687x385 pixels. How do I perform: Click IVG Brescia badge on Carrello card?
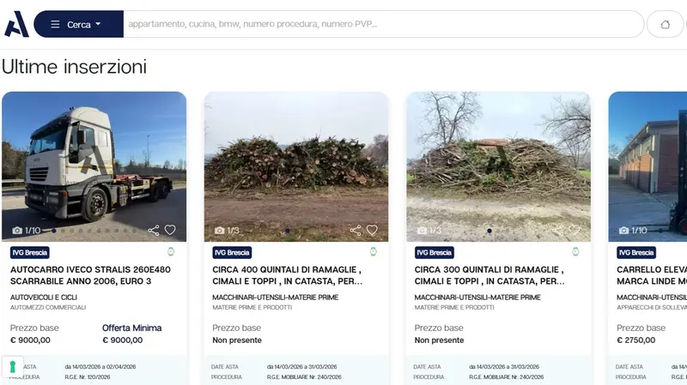(x=636, y=252)
